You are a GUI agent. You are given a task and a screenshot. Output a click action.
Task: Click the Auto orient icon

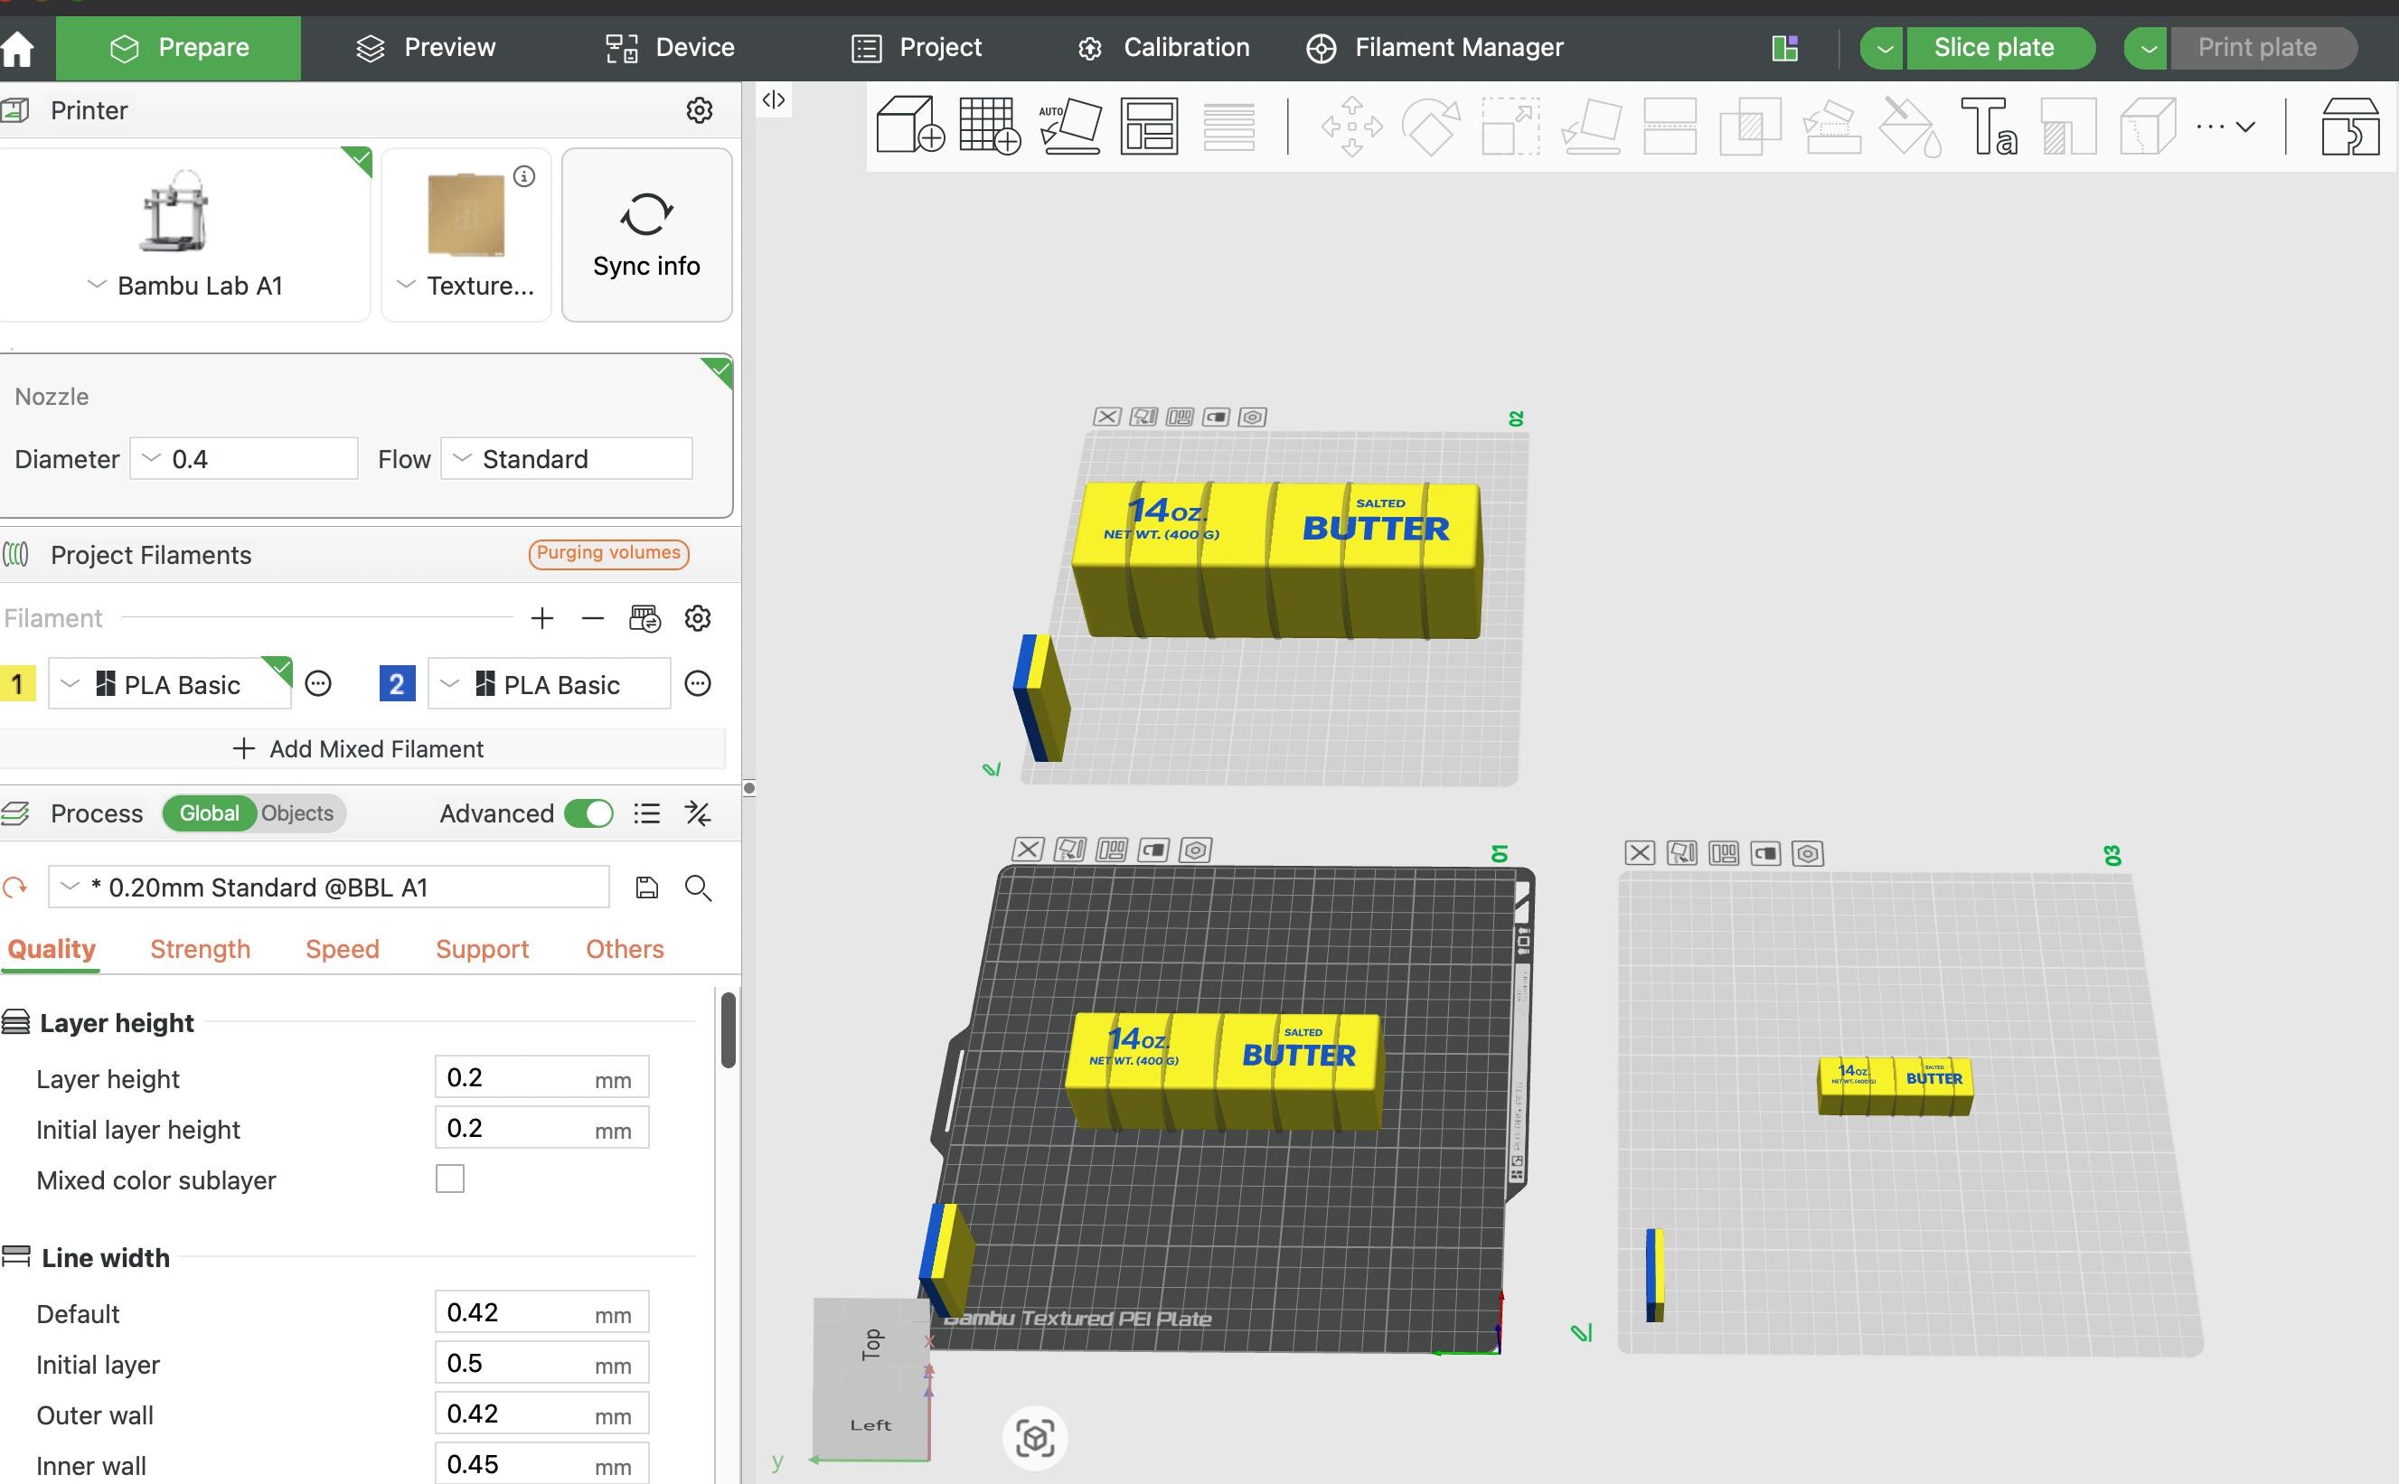1070,126
